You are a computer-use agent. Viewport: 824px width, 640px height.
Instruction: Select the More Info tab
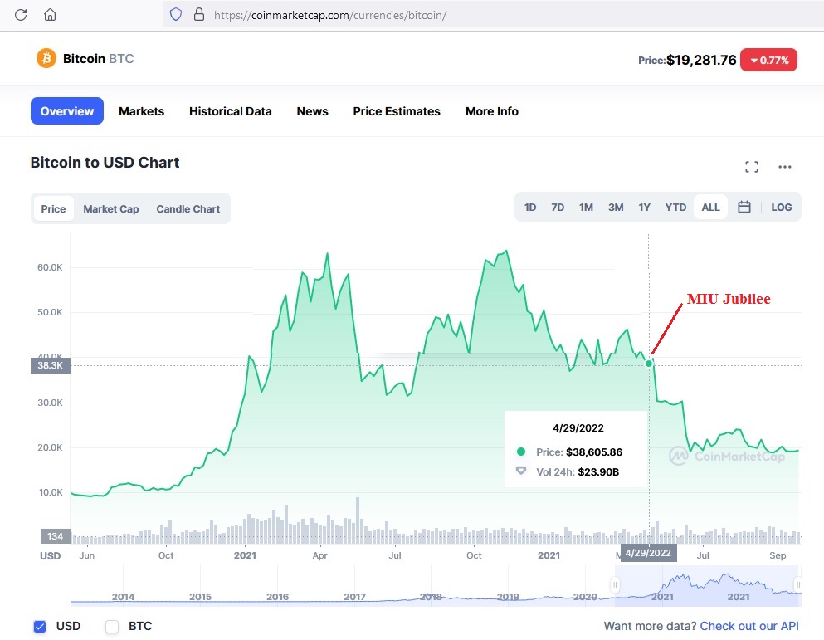pyautogui.click(x=492, y=111)
